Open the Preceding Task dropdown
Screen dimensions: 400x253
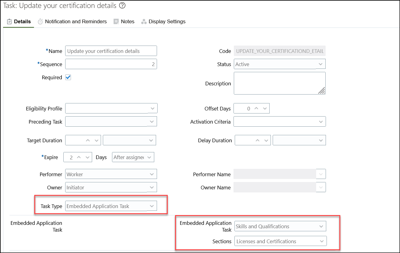(x=111, y=121)
